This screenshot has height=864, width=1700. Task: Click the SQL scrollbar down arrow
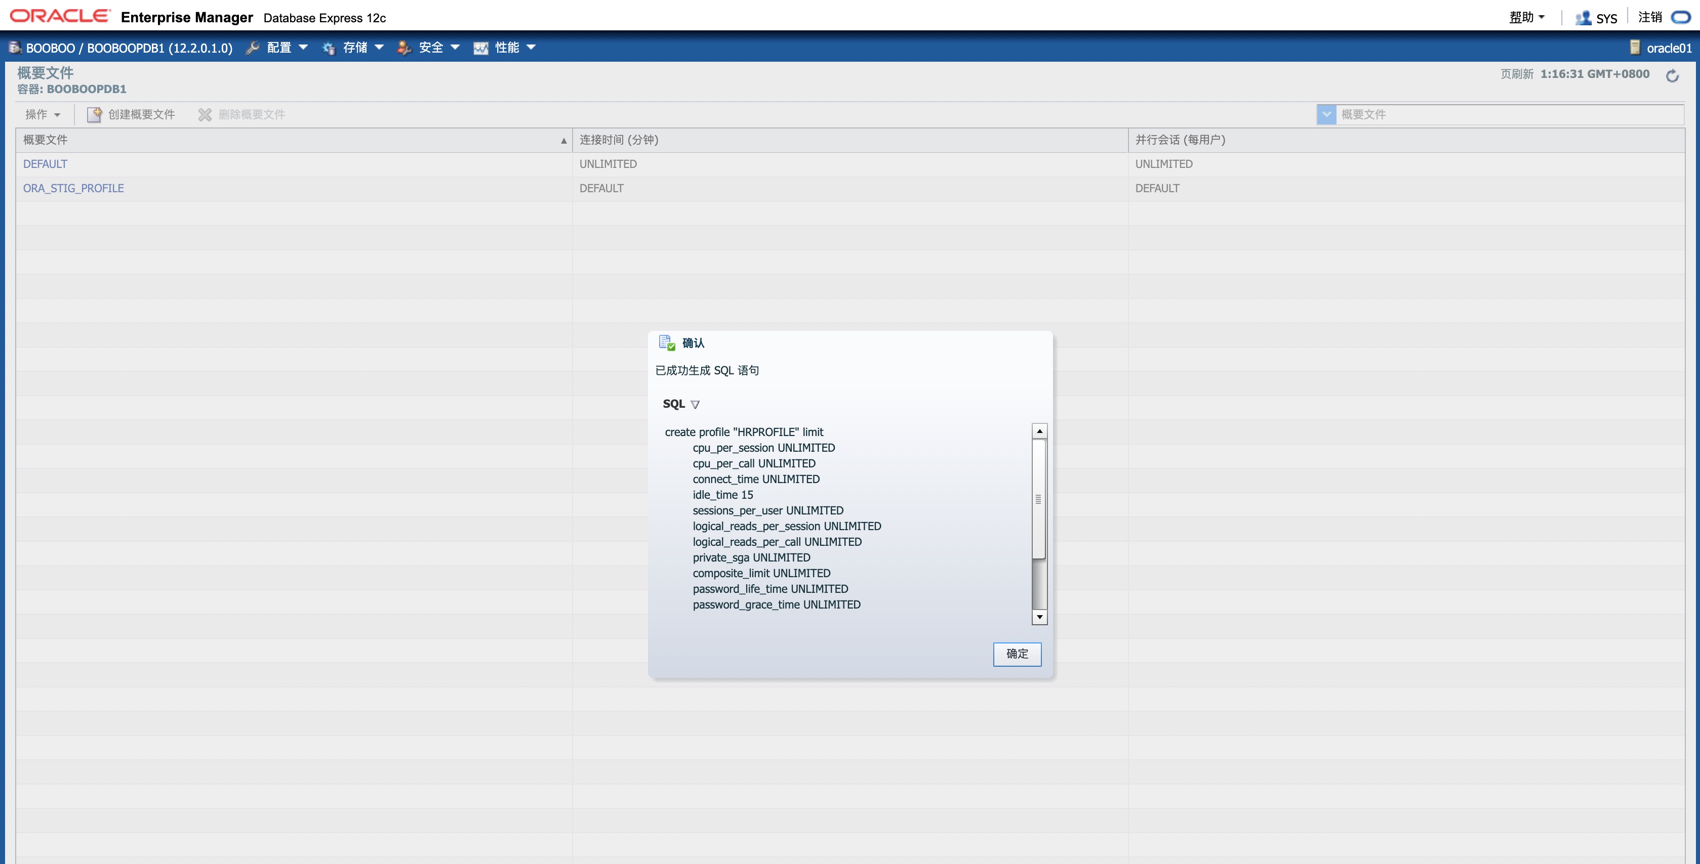[x=1039, y=617]
